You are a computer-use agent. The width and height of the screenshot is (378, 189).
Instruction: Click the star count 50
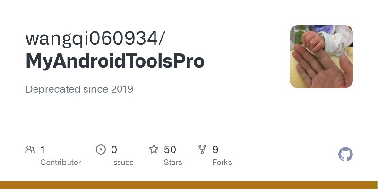170,150
